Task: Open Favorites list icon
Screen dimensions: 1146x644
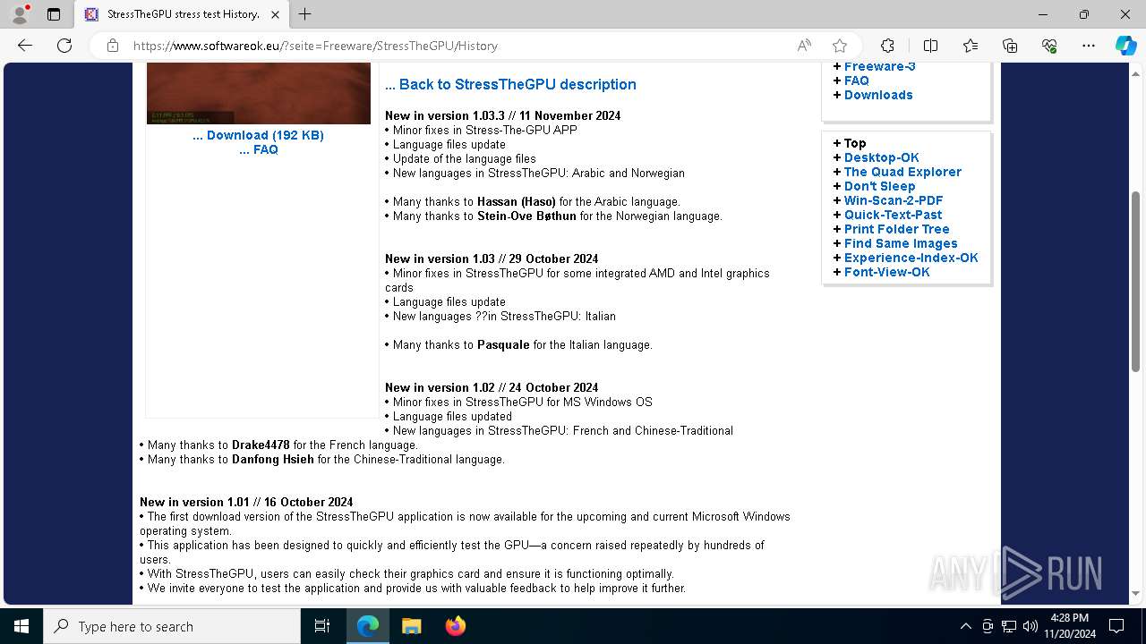Action: tap(971, 46)
